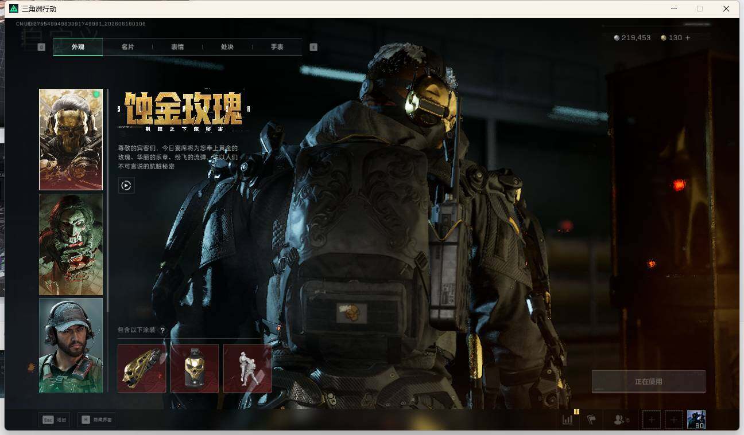
Task: Click the 包含以下涂装 label
Action: (x=137, y=330)
